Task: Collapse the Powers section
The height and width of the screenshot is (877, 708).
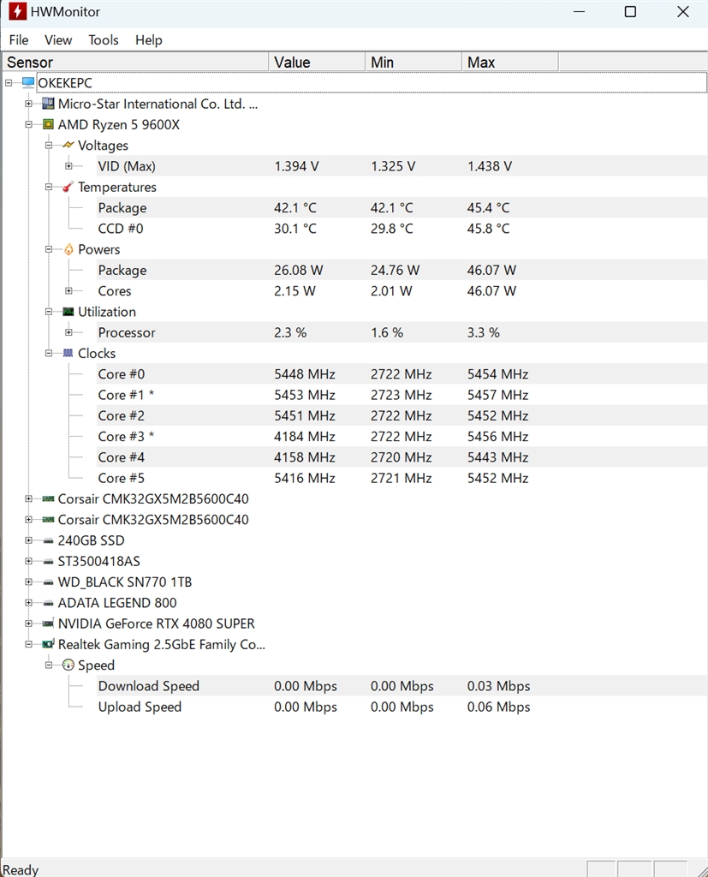Action: pos(49,249)
